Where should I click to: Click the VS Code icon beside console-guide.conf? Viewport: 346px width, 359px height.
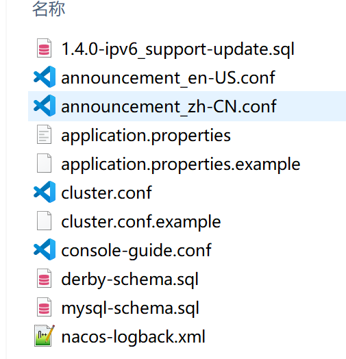tap(45, 249)
